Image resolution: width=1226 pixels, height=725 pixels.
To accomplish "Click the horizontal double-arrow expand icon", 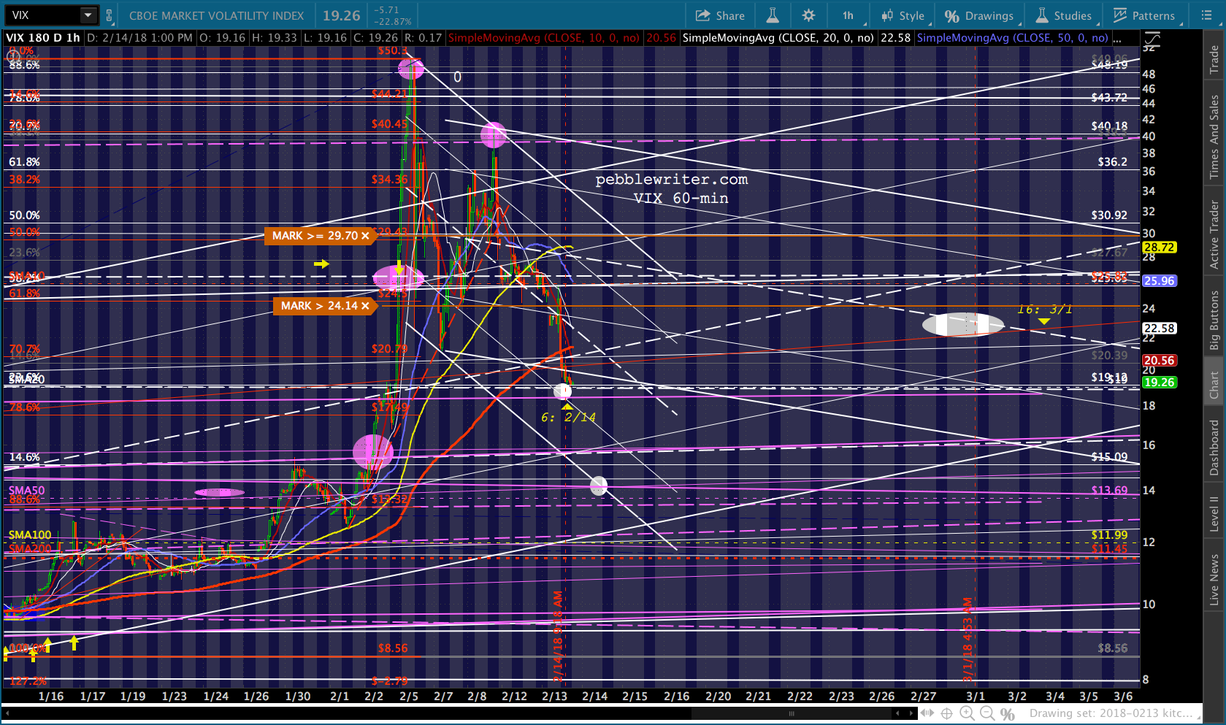I will pos(927,713).
